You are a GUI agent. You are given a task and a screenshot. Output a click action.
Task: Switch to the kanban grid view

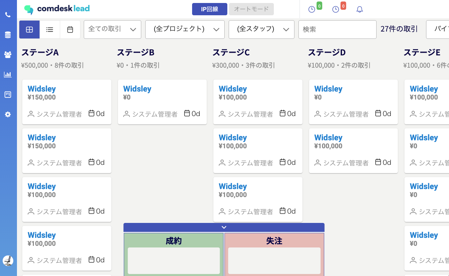point(29,30)
